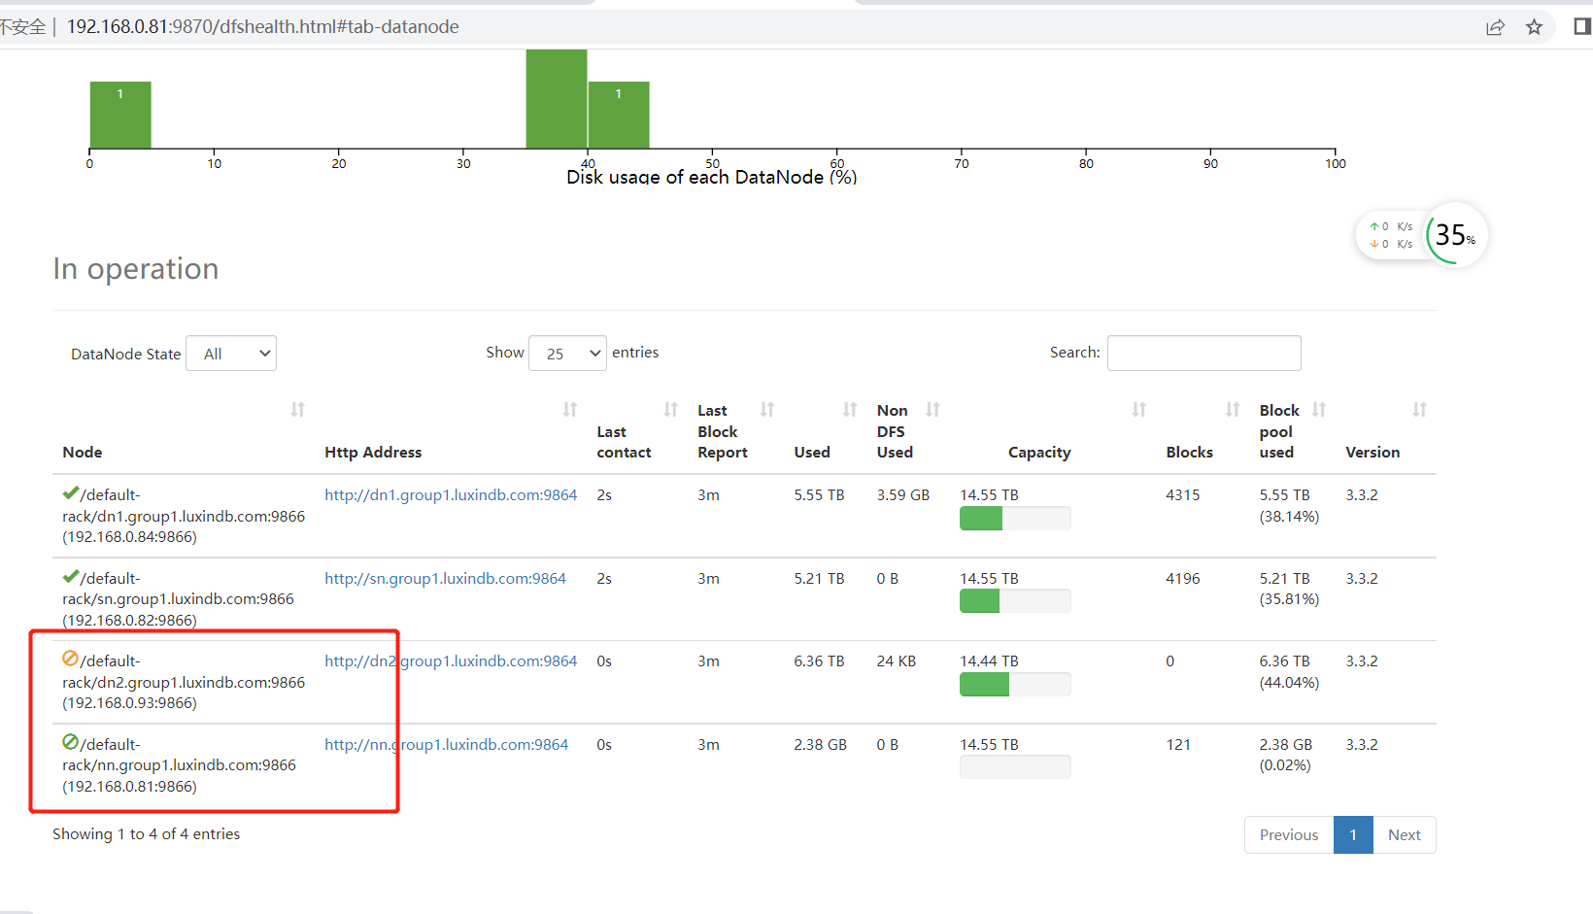Click the empty capacity bar of nn row

click(x=1015, y=767)
